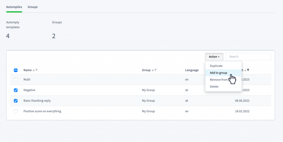Click the Autoreply templates count 4

8,36
